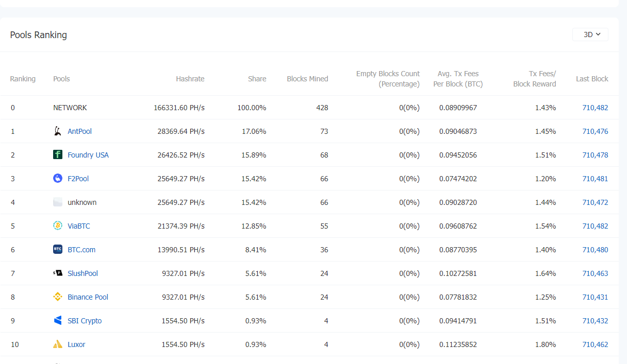Image resolution: width=627 pixels, height=364 pixels.
Task: Open SlushPool last block 710,463
Action: 595,273
